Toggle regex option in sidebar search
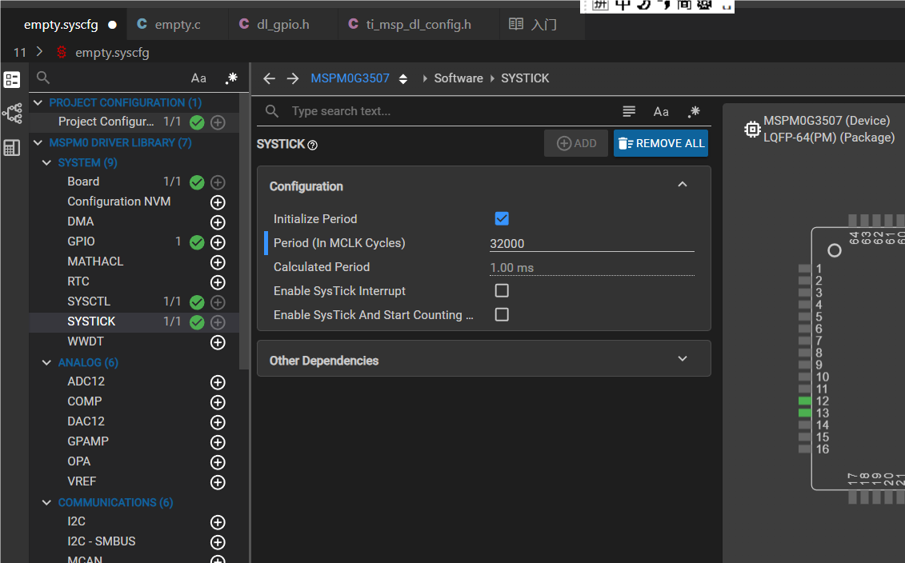Image resolution: width=905 pixels, height=563 pixels. tap(231, 78)
